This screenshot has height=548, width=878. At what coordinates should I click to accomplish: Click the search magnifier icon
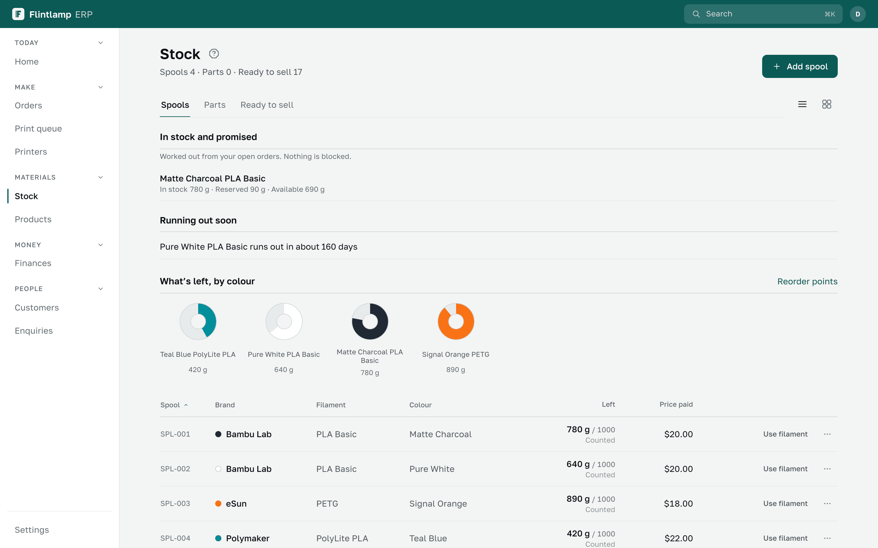click(x=696, y=14)
